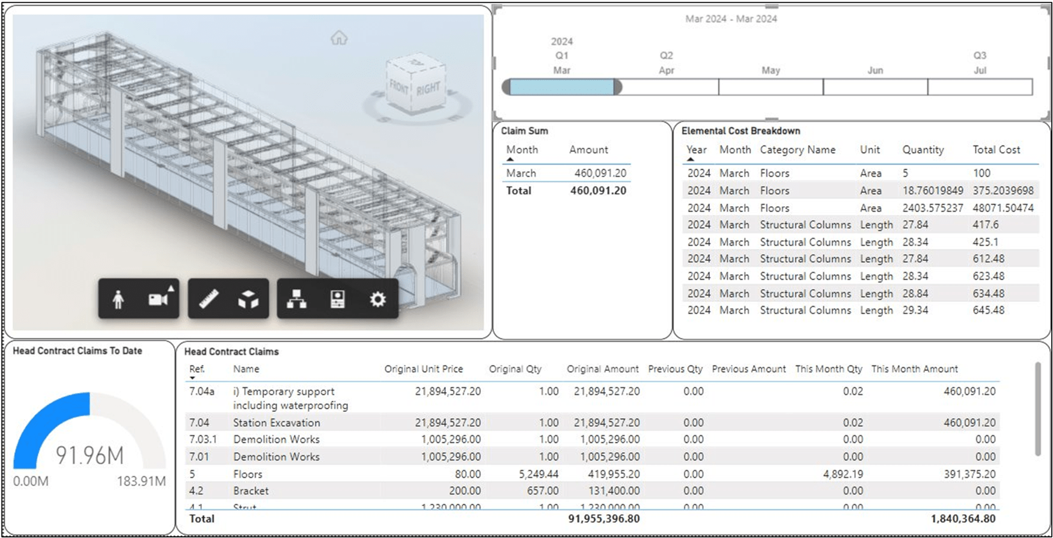This screenshot has width=1053, height=538.
Task: Click This Month Amount 391,375.20
Action: [x=969, y=474]
